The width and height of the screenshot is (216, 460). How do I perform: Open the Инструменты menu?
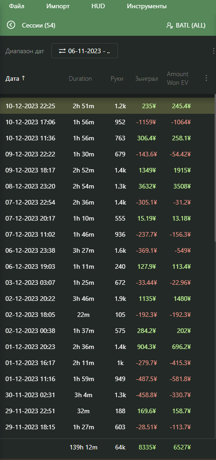tap(147, 6)
